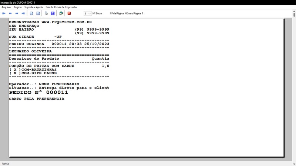Click the globe email icon
Viewport: 296px width, 166px height.
pos(61,13)
